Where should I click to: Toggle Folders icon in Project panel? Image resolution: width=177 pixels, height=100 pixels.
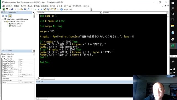click(10, 16)
